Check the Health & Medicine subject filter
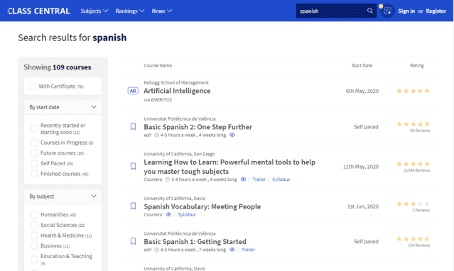 coord(34,236)
